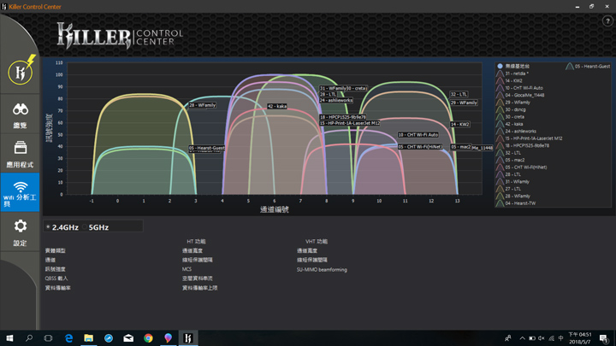Open the 總覽 overview binoculars page
616x346 pixels.
pos(20,115)
